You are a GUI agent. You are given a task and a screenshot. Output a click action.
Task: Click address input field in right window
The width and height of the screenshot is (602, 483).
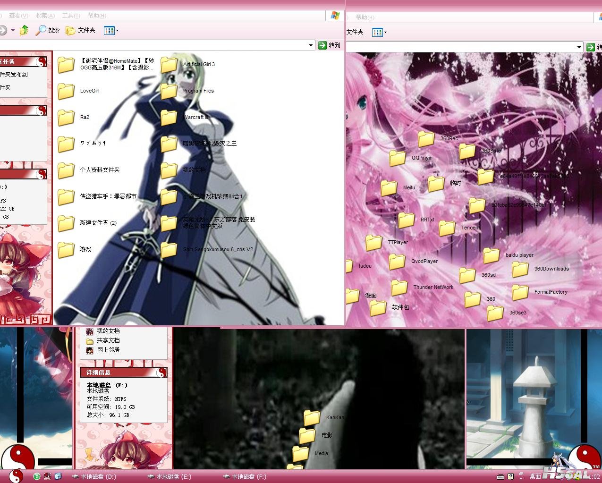[x=461, y=47]
